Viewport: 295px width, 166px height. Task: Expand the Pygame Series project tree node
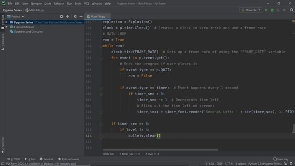point(6,22)
